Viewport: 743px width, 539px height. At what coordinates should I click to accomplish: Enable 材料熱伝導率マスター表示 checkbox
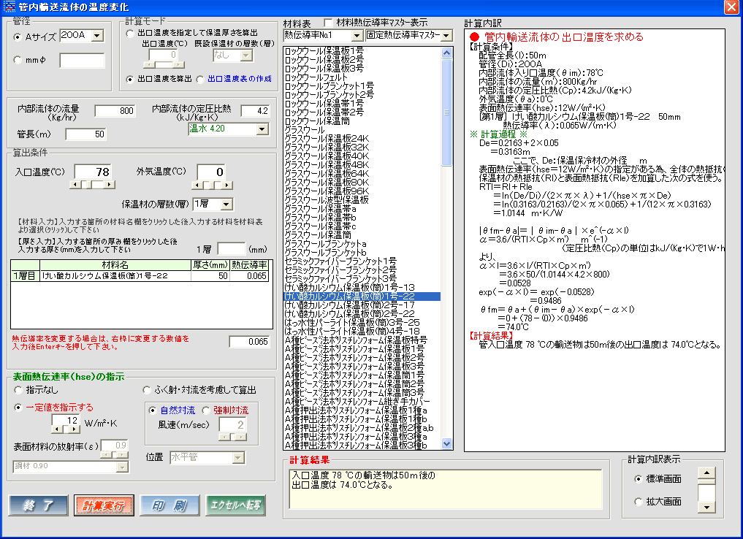click(x=328, y=23)
